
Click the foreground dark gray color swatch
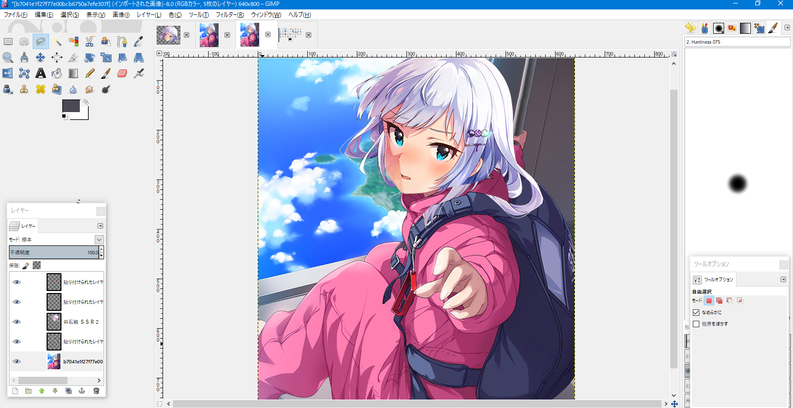(x=70, y=106)
